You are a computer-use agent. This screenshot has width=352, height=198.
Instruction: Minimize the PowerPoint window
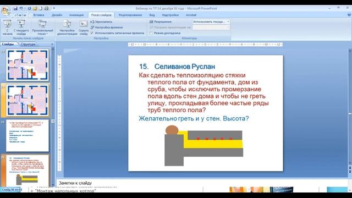(329, 8)
